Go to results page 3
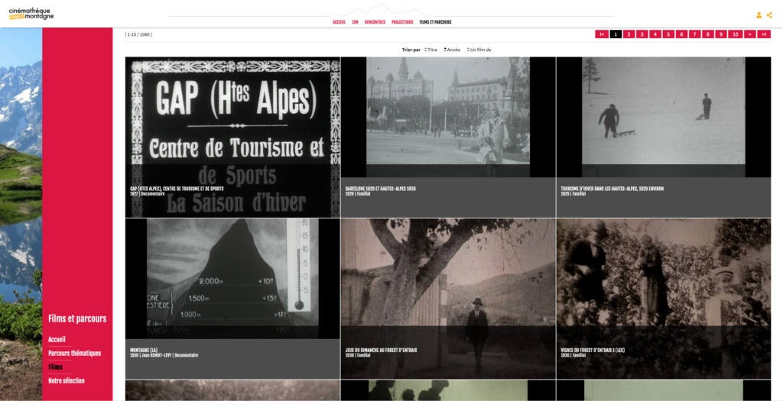The height and width of the screenshot is (401, 783). [642, 34]
